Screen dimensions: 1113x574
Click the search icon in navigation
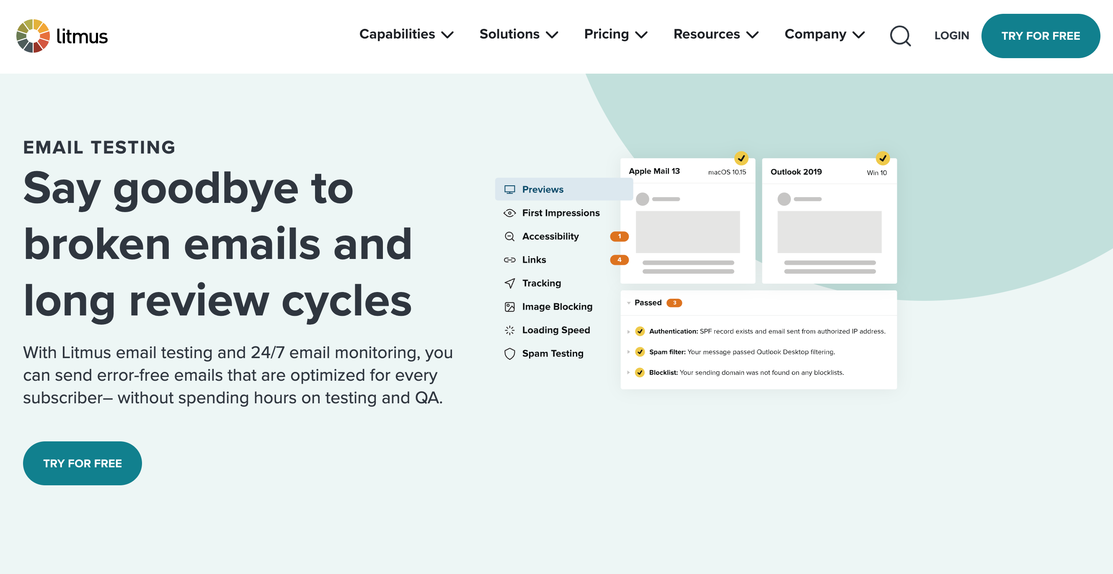point(900,36)
